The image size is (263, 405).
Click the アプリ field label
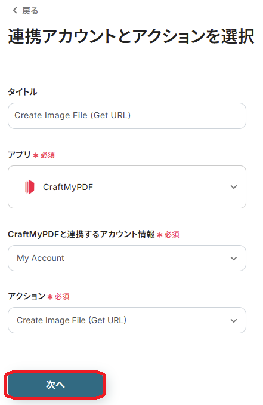click(x=19, y=155)
